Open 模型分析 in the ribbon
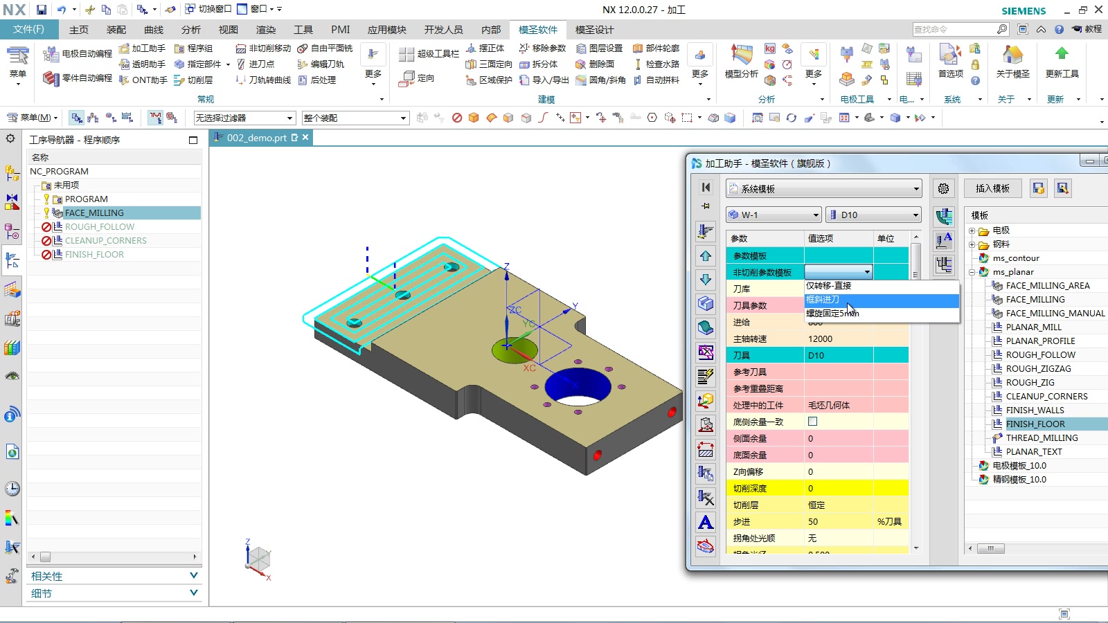The width and height of the screenshot is (1108, 623). click(x=741, y=61)
